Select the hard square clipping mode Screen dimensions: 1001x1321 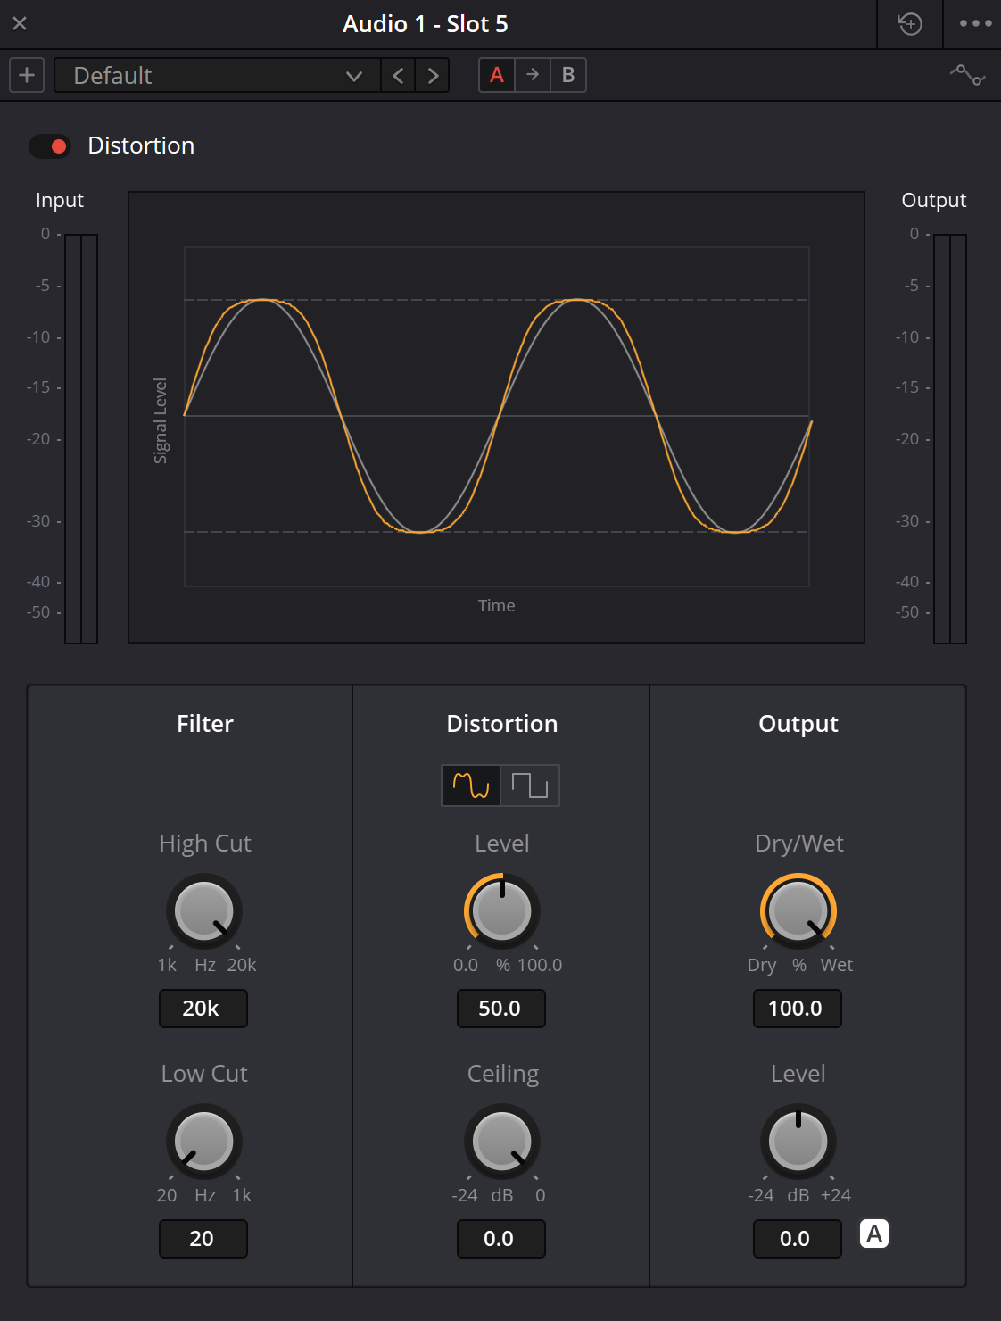(530, 785)
